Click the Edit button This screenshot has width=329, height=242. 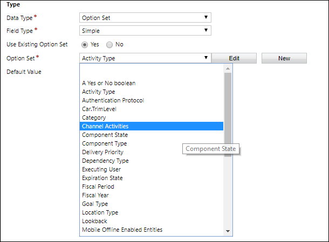click(x=234, y=58)
